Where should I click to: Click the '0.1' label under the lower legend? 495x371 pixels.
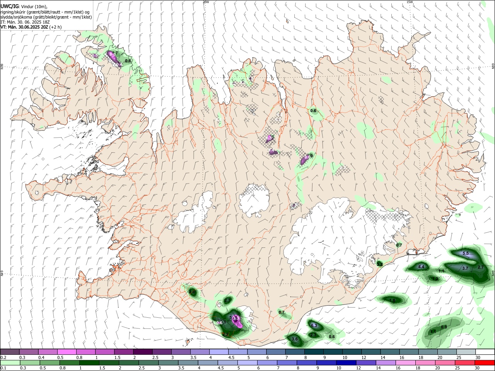pyautogui.click(x=3, y=368)
